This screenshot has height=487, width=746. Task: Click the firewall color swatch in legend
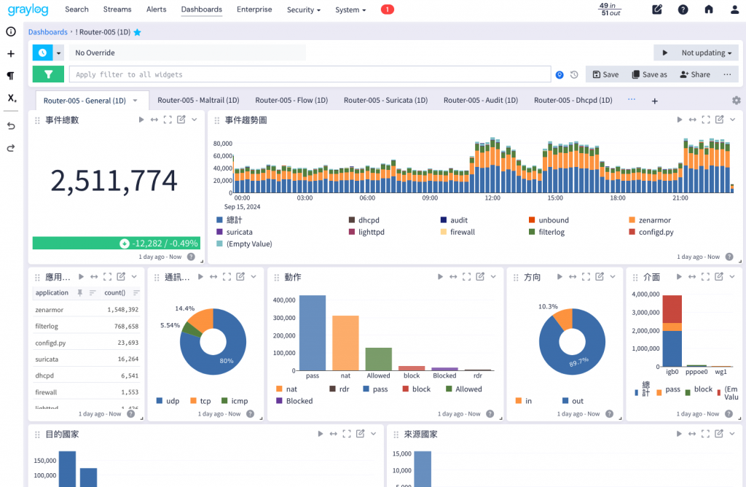[x=444, y=232]
